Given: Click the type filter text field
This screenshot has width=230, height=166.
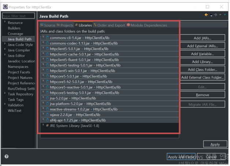Looking at the screenshot, I should [x=18, y=16].
